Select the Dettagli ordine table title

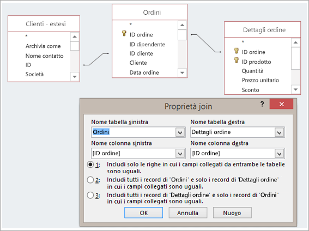pyautogui.click(x=264, y=30)
